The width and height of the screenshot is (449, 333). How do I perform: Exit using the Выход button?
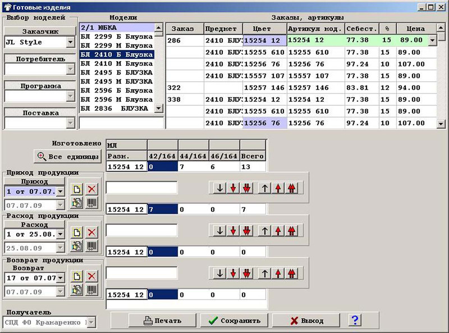click(306, 321)
